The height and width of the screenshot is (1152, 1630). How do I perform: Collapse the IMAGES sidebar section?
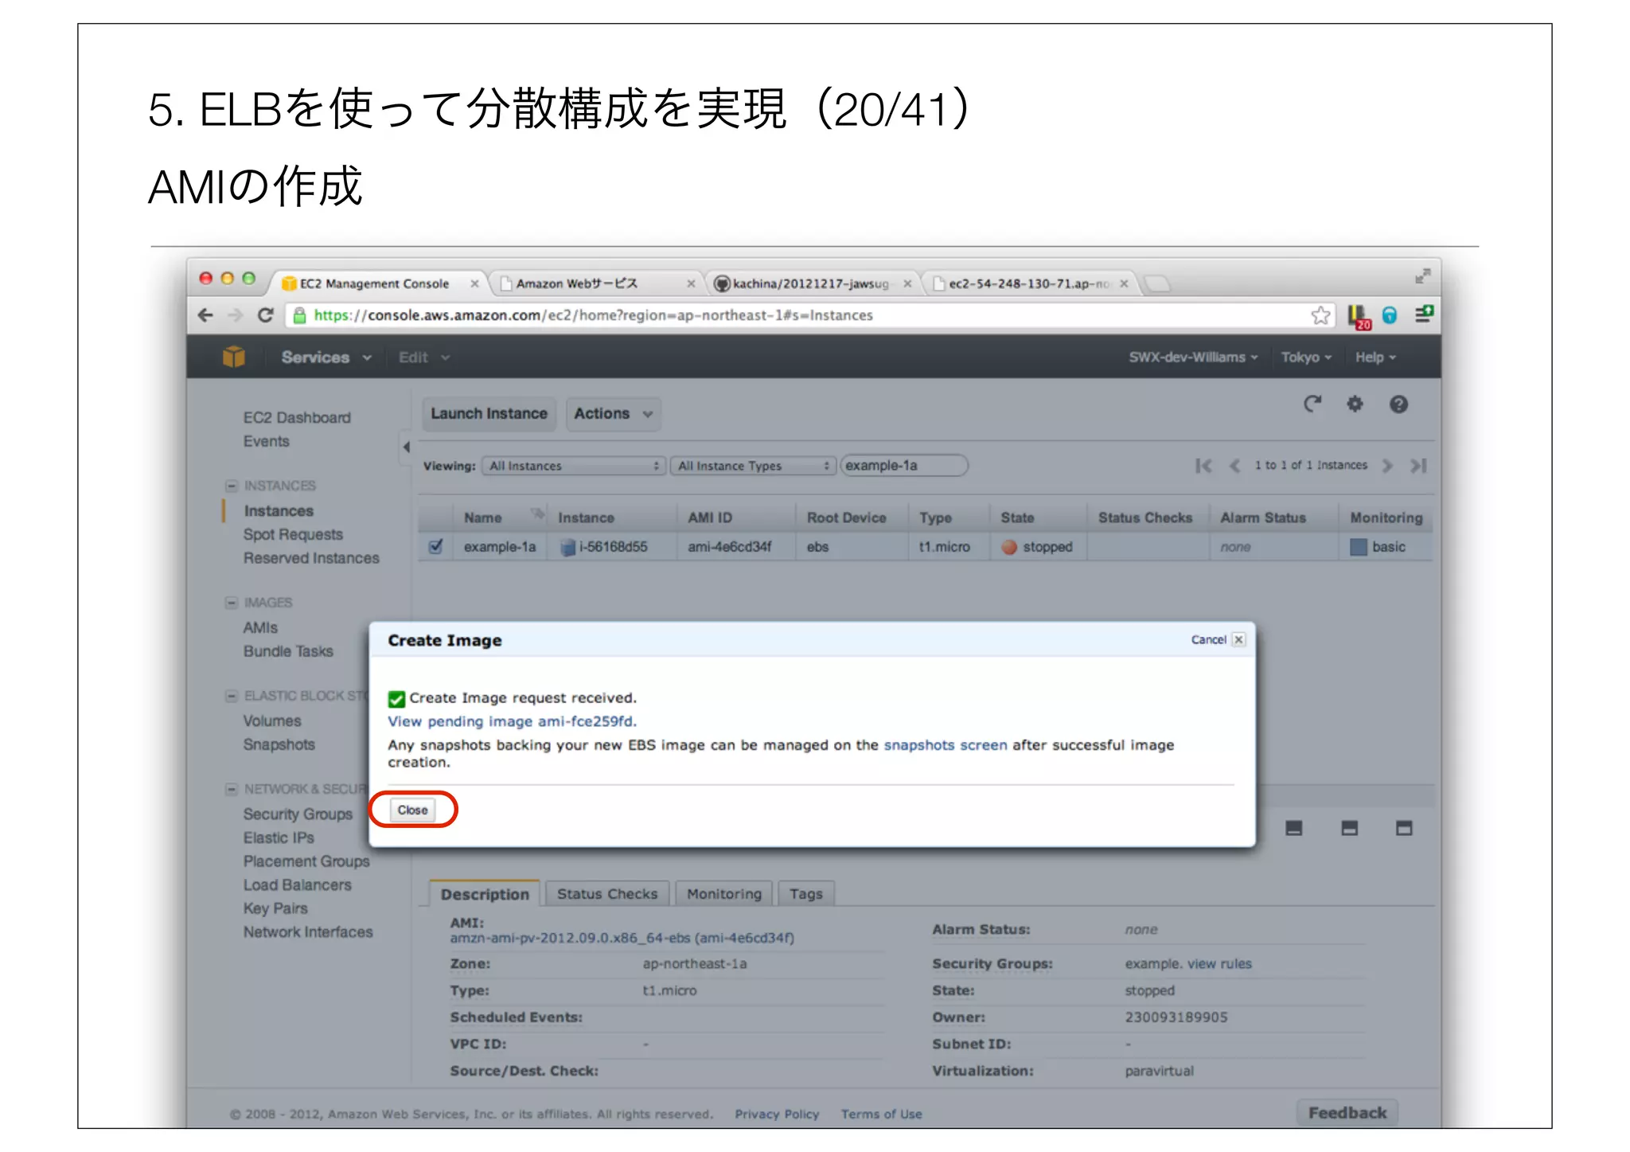click(232, 603)
